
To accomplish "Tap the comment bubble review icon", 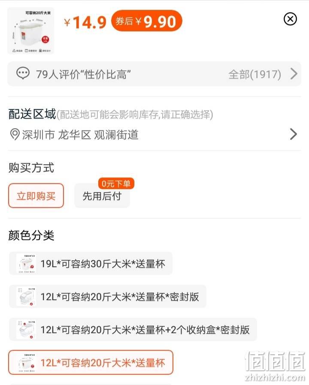I will coord(23,73).
